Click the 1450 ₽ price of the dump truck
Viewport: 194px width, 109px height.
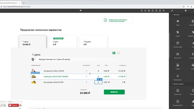click(x=106, y=77)
